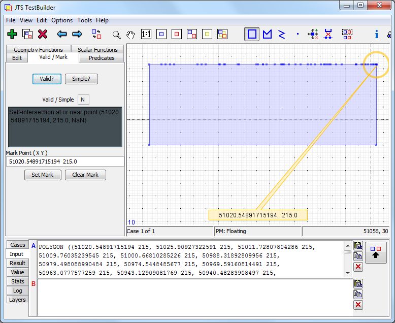Run the Simple? check
The image size is (395, 323).
click(x=81, y=79)
